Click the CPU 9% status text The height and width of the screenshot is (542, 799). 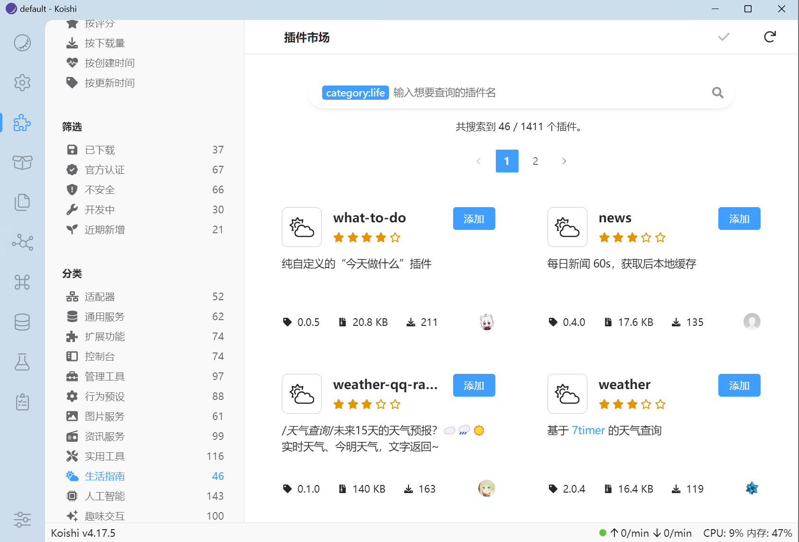click(x=723, y=533)
